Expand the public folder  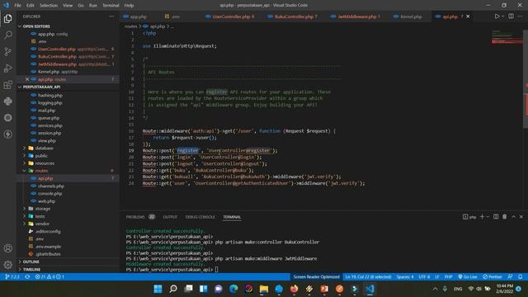41,156
